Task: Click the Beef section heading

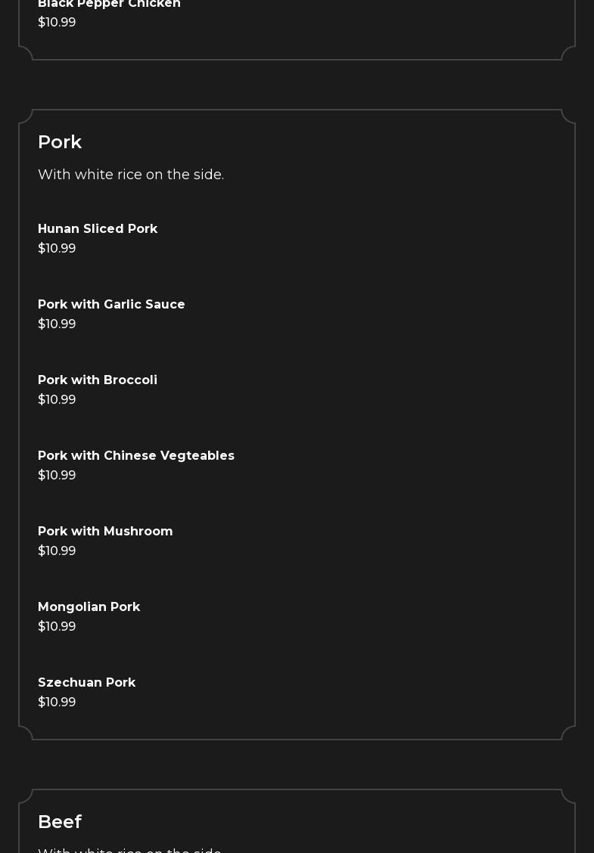Action: click(x=60, y=822)
